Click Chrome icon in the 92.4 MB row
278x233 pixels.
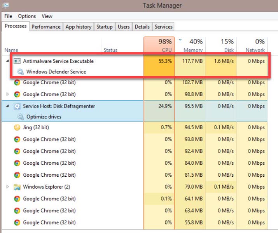click(x=17, y=151)
